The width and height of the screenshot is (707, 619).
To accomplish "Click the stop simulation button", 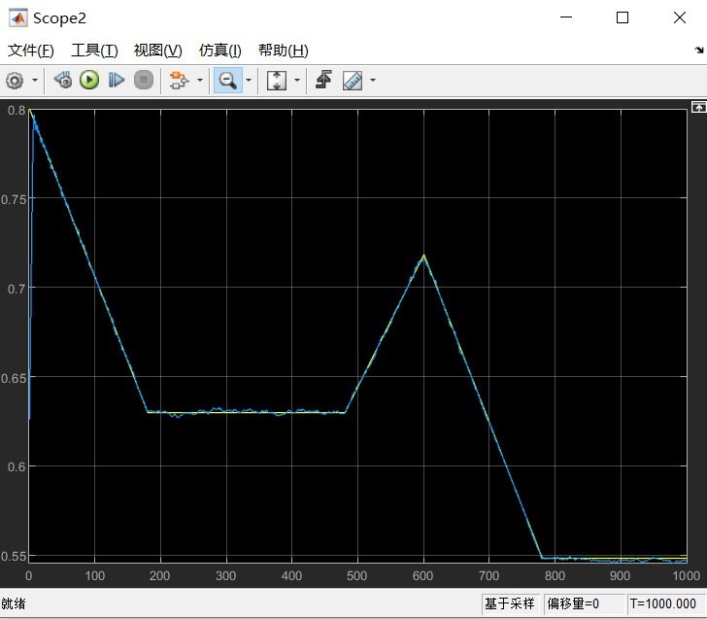I will coord(144,81).
